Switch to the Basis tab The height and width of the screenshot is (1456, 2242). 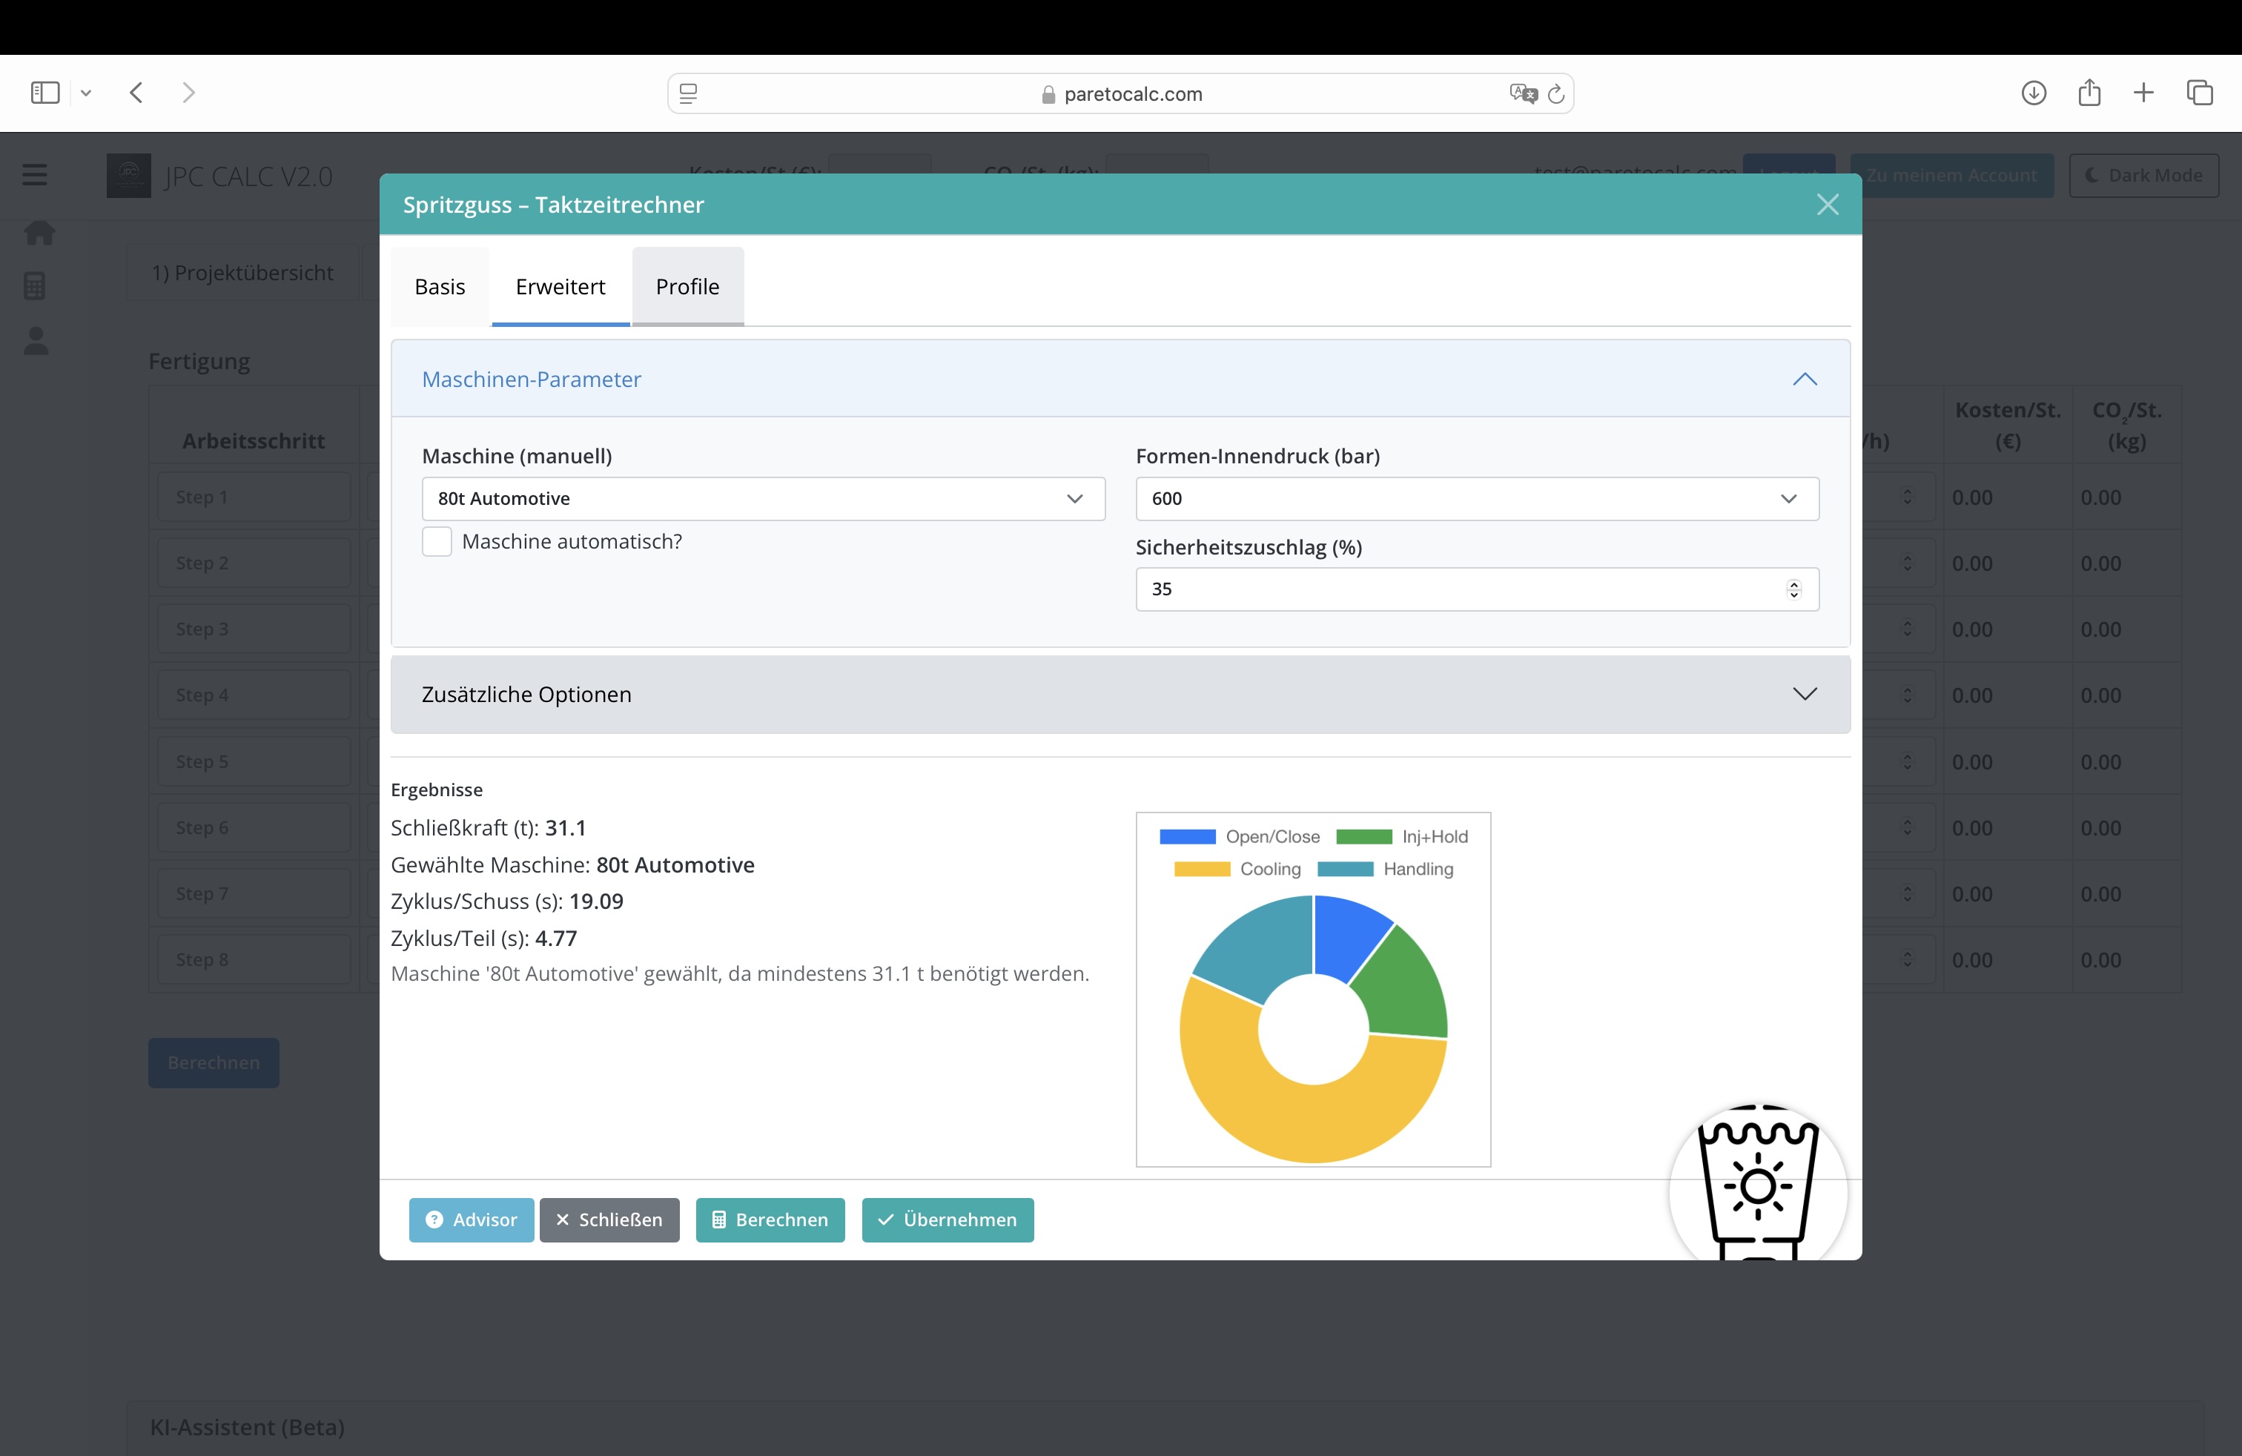[438, 286]
